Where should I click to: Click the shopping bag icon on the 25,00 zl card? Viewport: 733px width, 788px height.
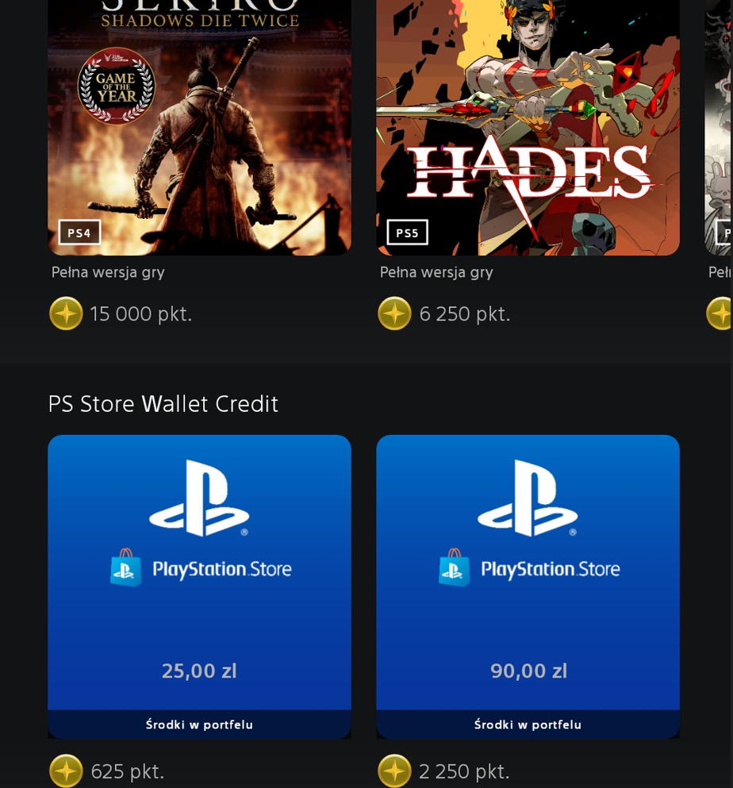pyautogui.click(x=125, y=567)
